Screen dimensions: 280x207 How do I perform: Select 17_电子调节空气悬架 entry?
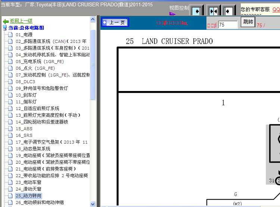pos(52,142)
